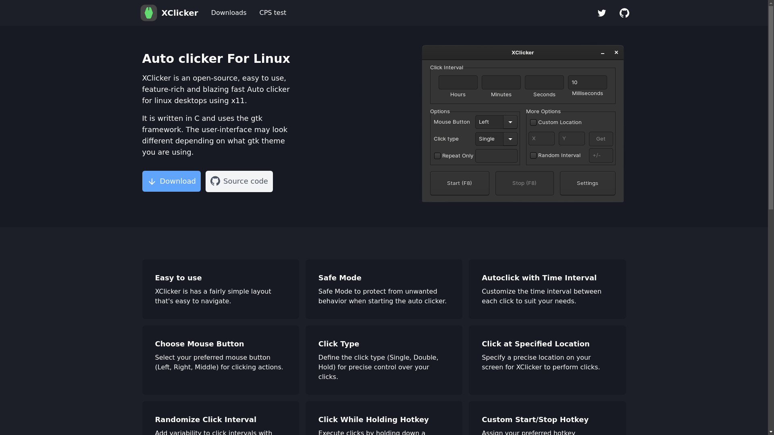Click the blue Download button
The width and height of the screenshot is (774, 435).
pyautogui.click(x=171, y=181)
